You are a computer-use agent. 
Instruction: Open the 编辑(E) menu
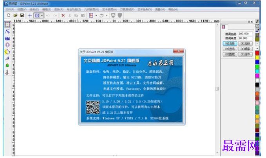point(47,9)
